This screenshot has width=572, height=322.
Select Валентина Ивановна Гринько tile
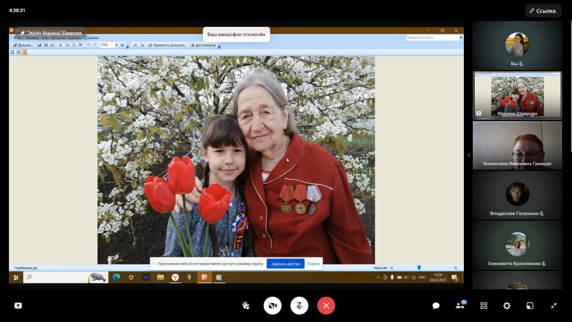(x=517, y=145)
